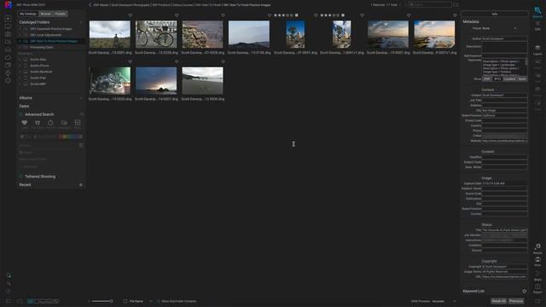Click the color label filter swatches
The width and height of the screenshot is (546, 307).
tap(71, 136)
